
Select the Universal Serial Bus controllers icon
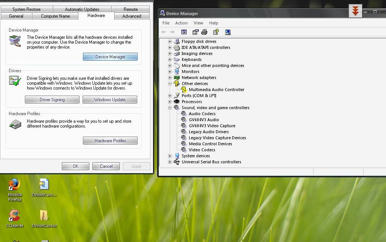click(177, 162)
